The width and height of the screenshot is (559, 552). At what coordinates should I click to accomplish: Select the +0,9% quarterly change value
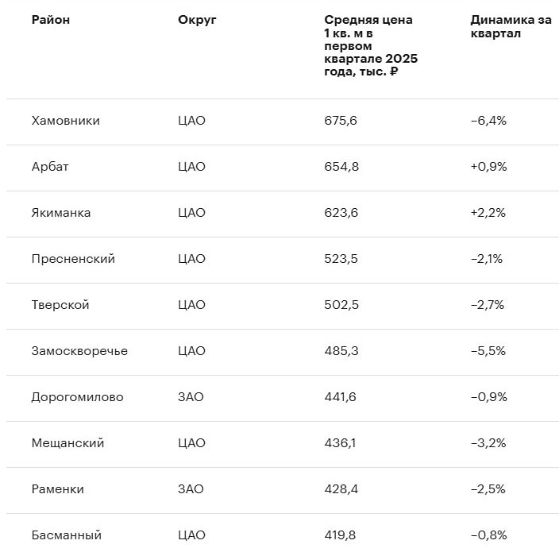(488, 167)
